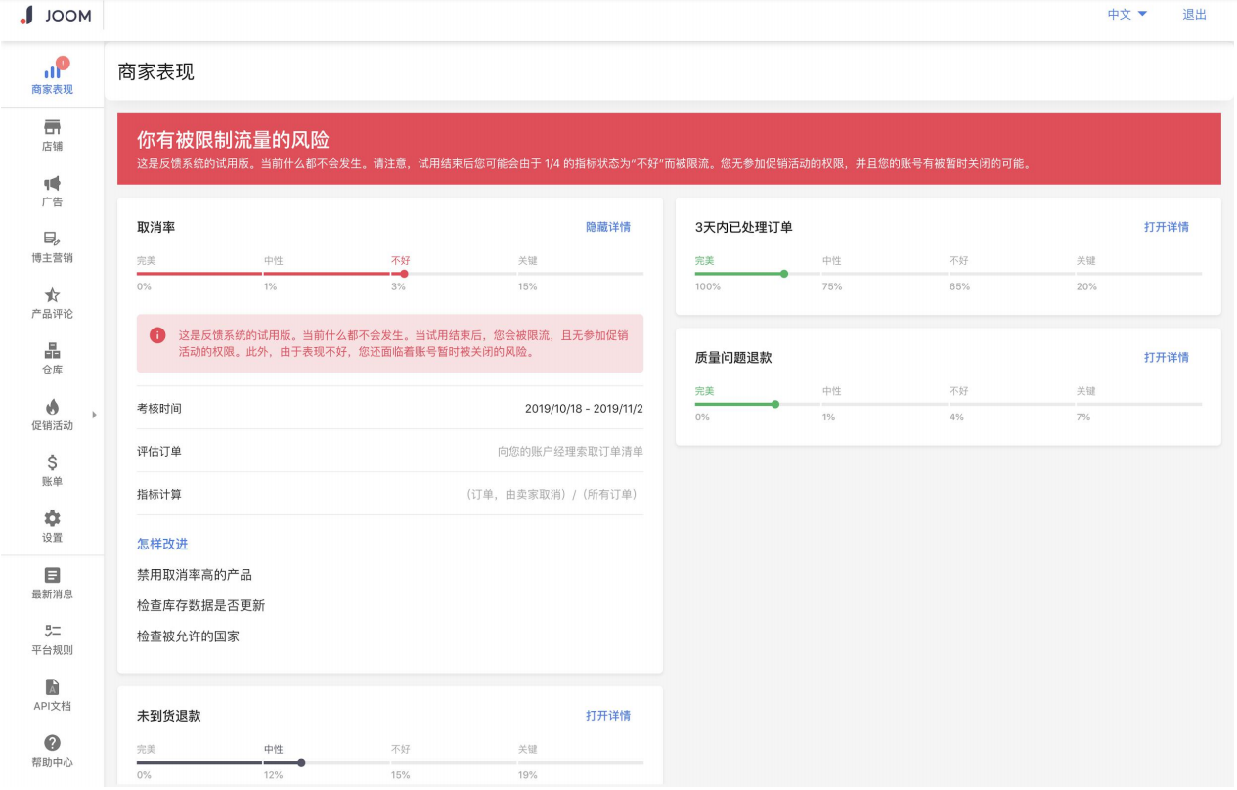Click the API文档 documentation icon

51,694
